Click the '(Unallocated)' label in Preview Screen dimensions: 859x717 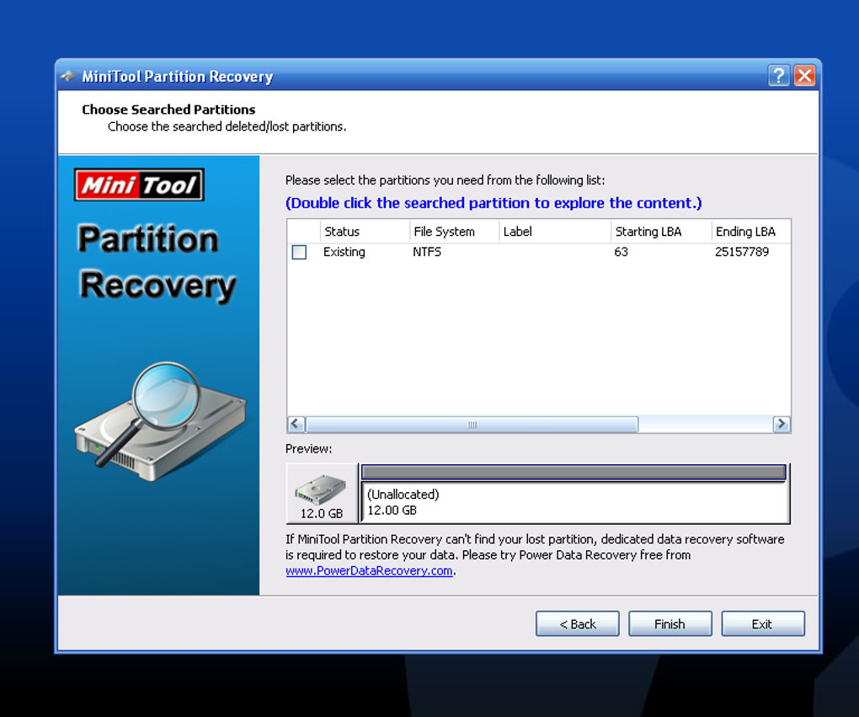tap(403, 495)
